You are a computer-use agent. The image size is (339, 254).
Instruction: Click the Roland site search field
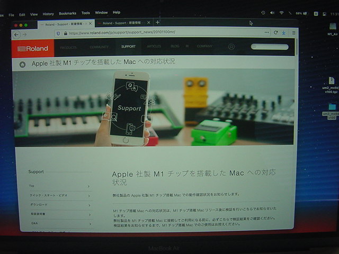coord(270,47)
